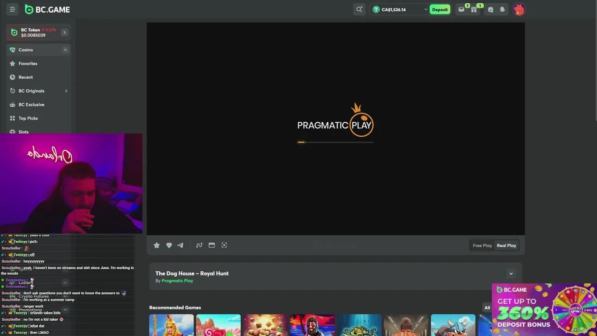
Task: Add game to favorites with star
Action: pyautogui.click(x=157, y=245)
